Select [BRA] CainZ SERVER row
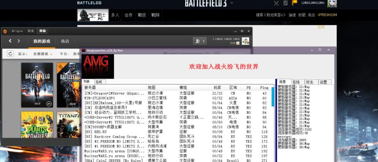This screenshot has height=162, width=378. point(177,160)
